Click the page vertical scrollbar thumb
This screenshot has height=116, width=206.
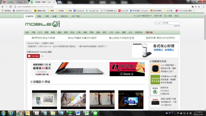(205, 27)
